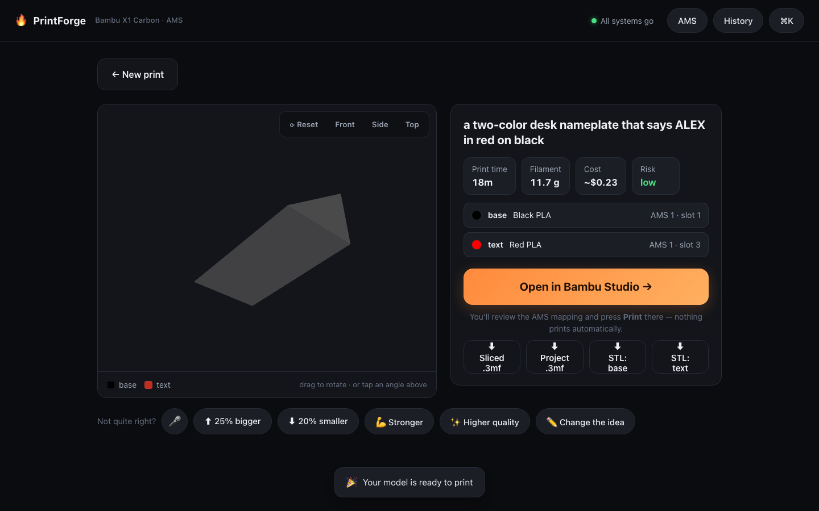Download the STL: text file

pos(680,357)
